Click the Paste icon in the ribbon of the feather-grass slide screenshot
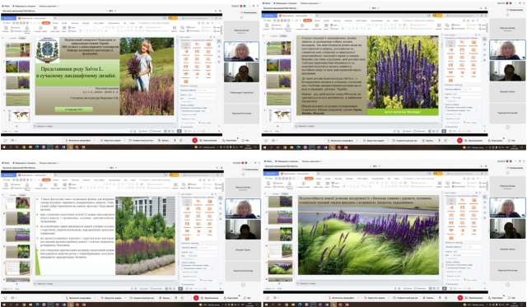527x307 pixels. click(268, 184)
